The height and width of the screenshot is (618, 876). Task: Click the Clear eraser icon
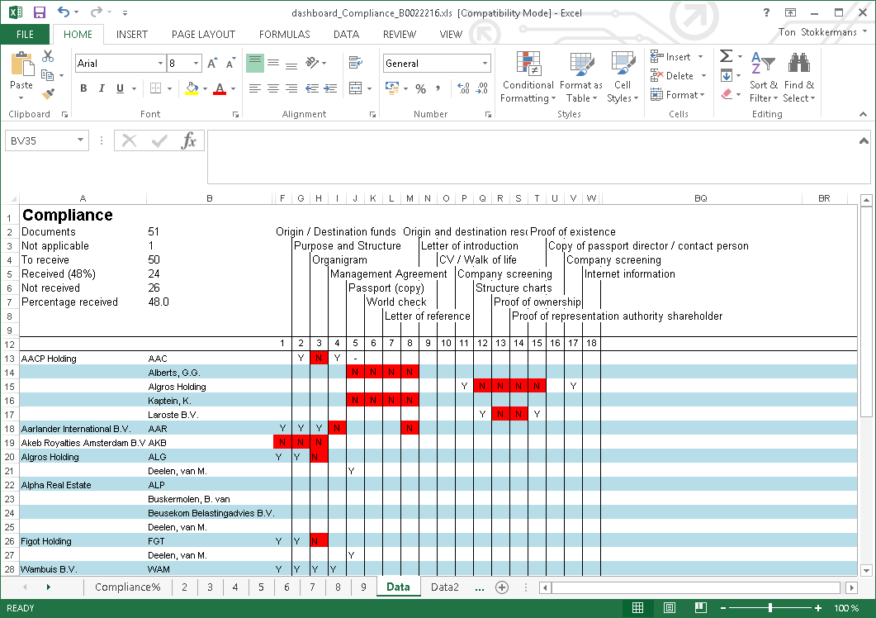click(727, 94)
